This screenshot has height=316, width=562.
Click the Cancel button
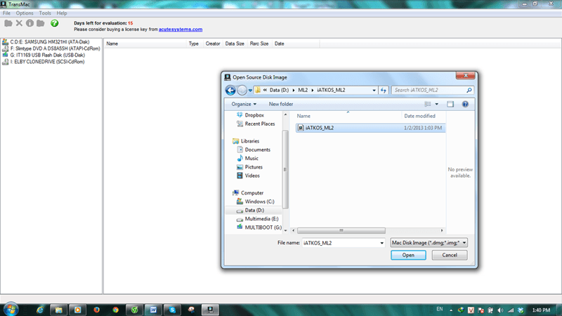[x=450, y=255]
